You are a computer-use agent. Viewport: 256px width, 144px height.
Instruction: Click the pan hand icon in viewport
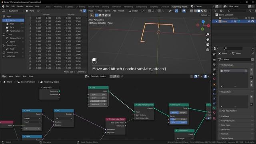tap(208, 40)
